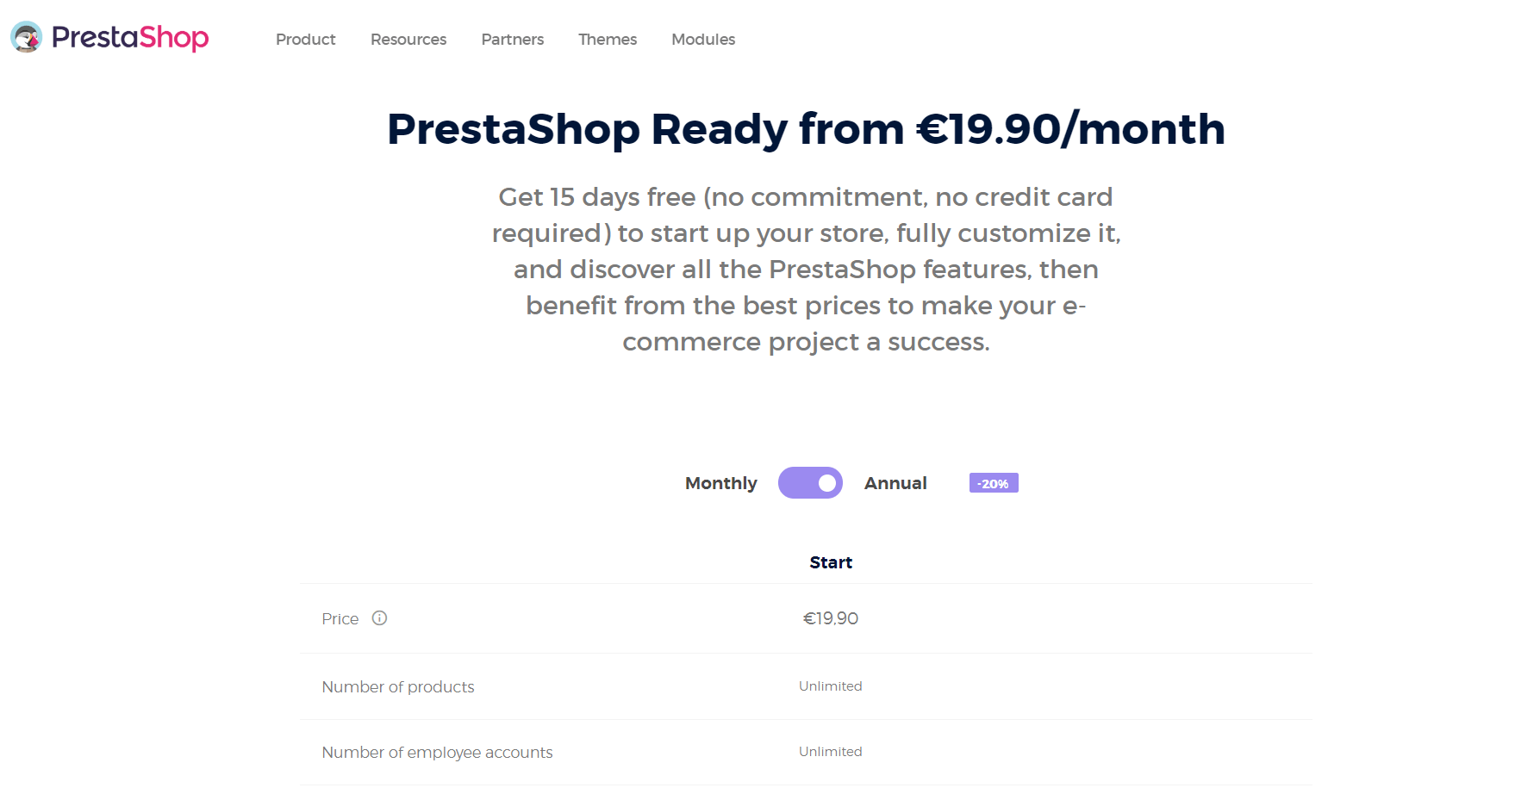Open the Partners menu
The height and width of the screenshot is (794, 1540).
[x=512, y=40]
